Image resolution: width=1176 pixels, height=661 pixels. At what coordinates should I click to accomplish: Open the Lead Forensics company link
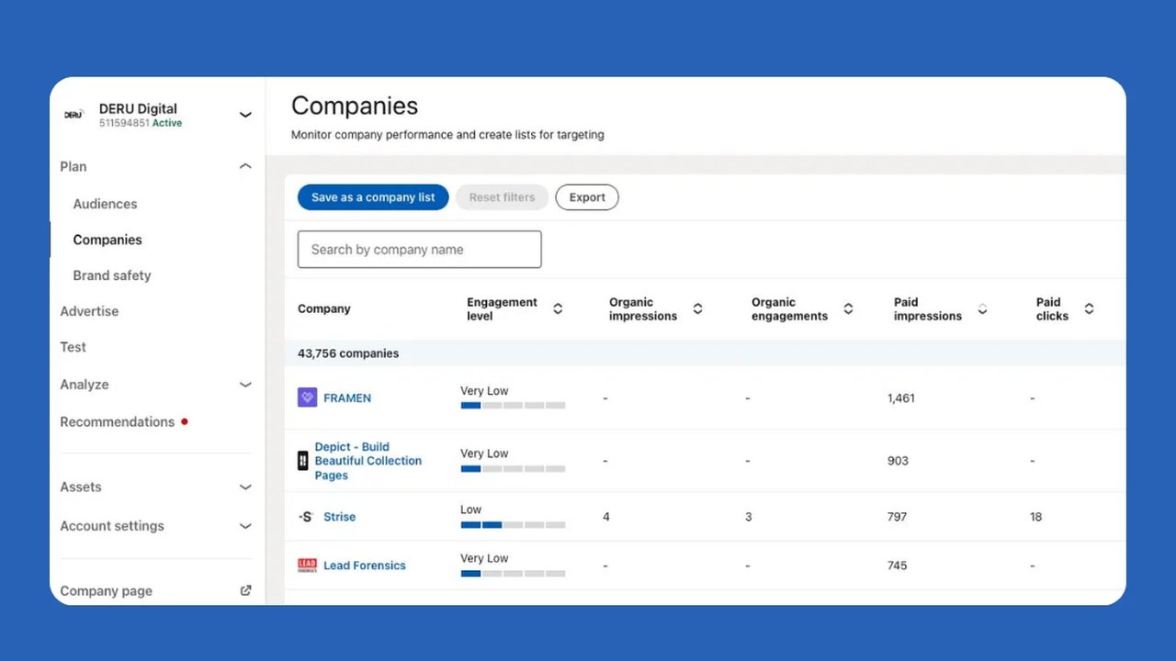[365, 566]
